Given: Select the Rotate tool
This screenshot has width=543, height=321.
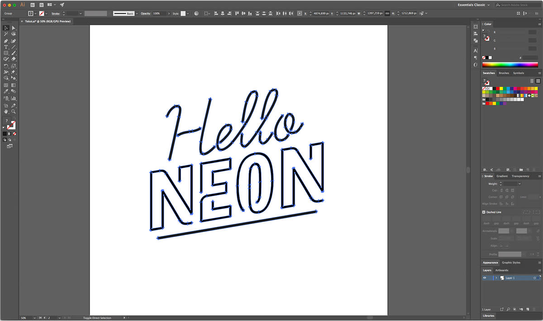Looking at the screenshot, I should 6,66.
